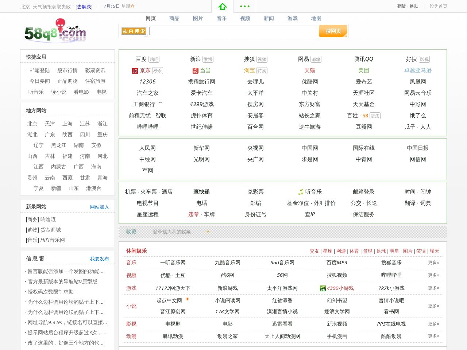
Task: Click the orange plus in the 收藏 bar
Action: [x=208, y=232]
